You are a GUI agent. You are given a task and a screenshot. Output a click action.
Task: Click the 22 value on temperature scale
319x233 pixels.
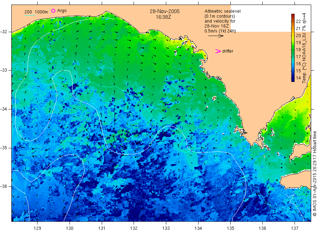[x=298, y=21]
